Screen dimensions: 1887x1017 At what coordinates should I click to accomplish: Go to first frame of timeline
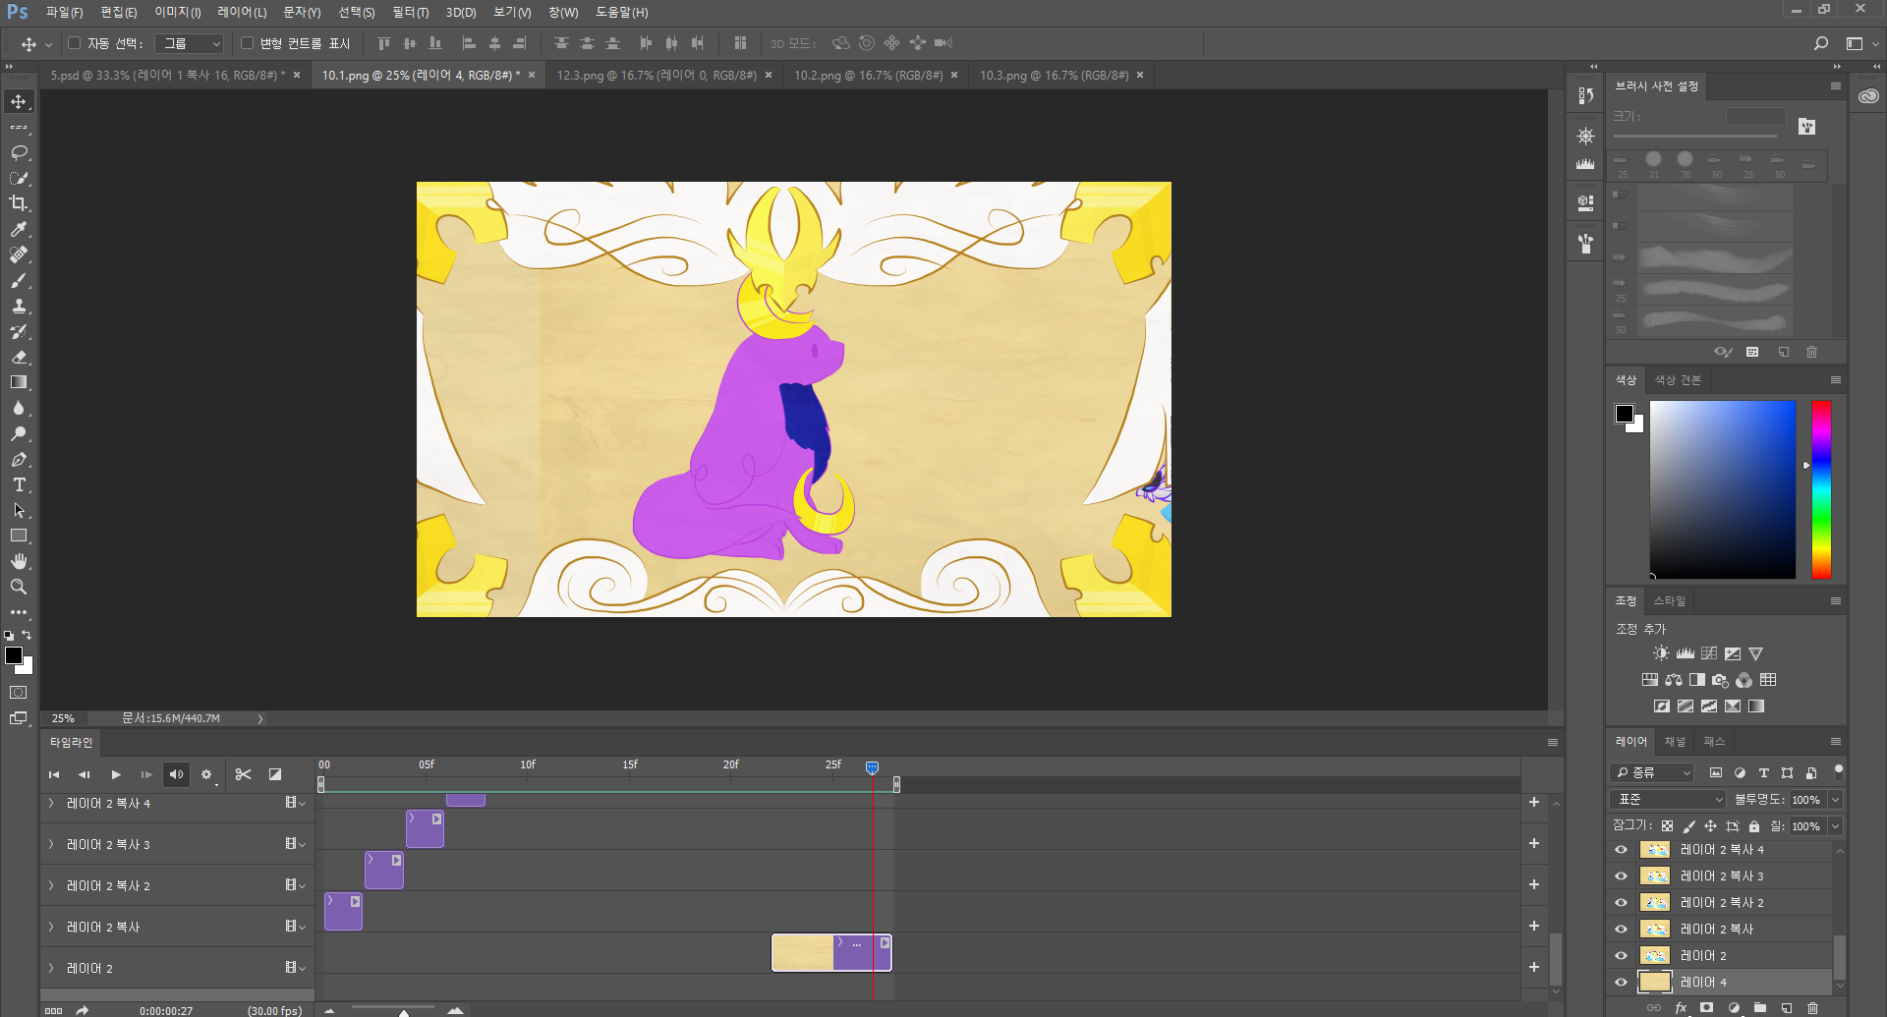click(x=54, y=774)
